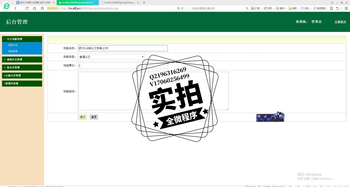Screen dimensions: 350x187
Task: Open a new browser tab
Action: coord(144,3)
